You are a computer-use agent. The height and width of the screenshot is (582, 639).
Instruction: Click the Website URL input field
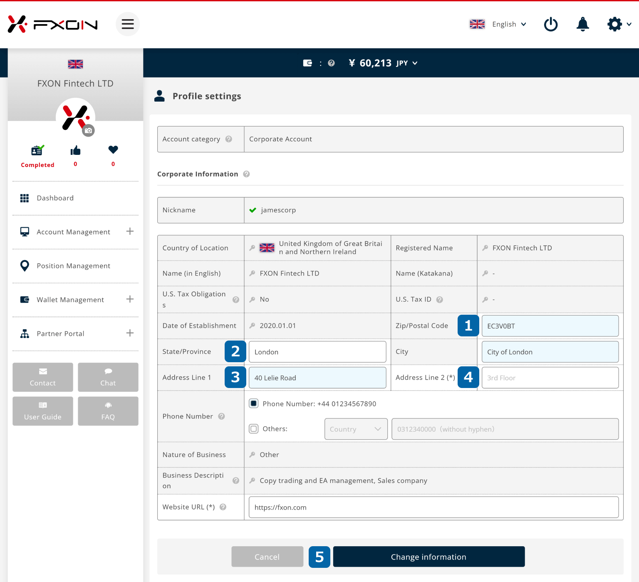tap(433, 507)
